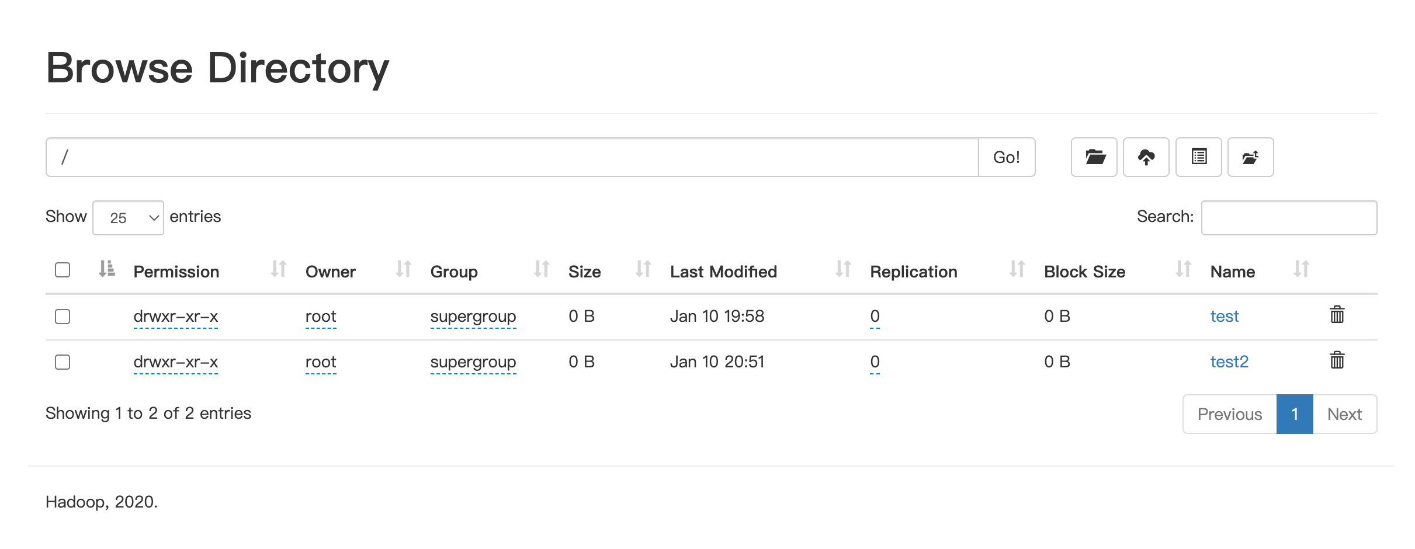The width and height of the screenshot is (1415, 549).
Task: Click the Jan 10 20:51 date cell
Action: [x=717, y=362]
